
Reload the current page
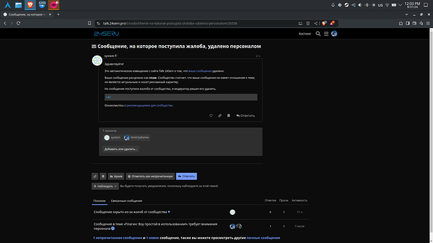click(18, 23)
